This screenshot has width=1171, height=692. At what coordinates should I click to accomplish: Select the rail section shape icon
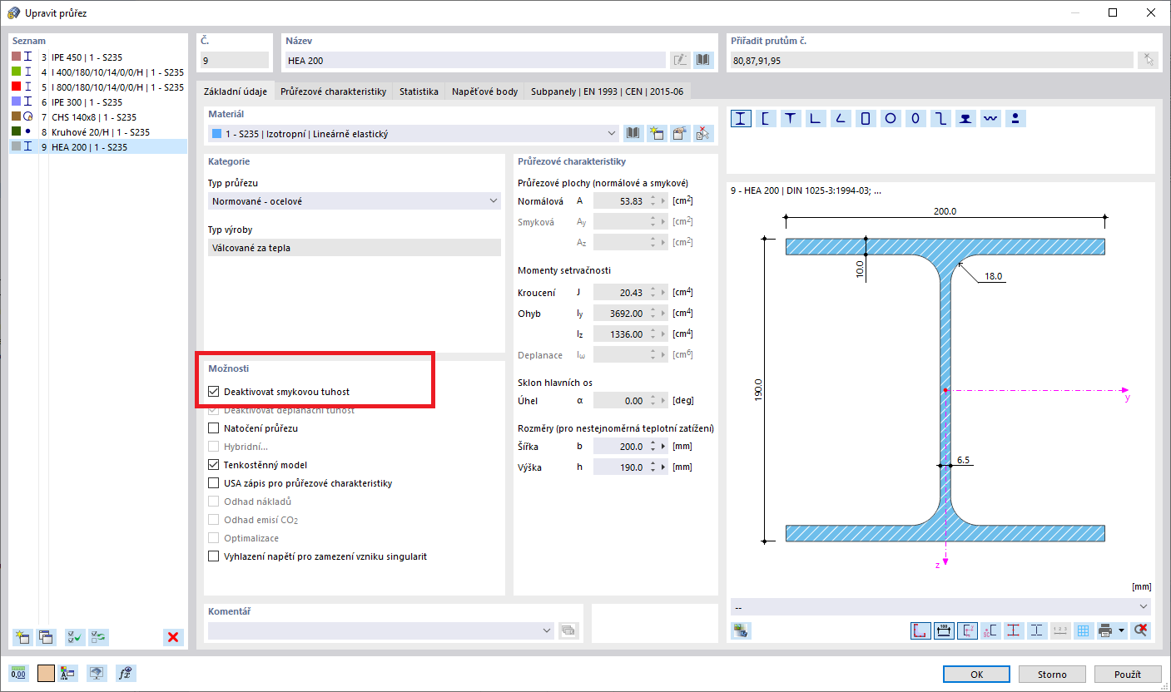click(x=965, y=118)
